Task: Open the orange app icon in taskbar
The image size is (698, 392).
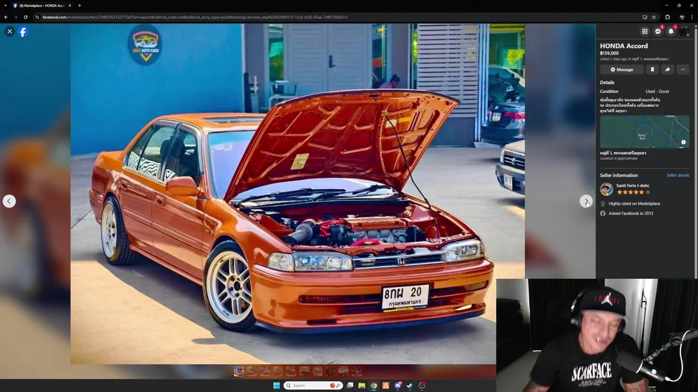Action: click(x=386, y=385)
